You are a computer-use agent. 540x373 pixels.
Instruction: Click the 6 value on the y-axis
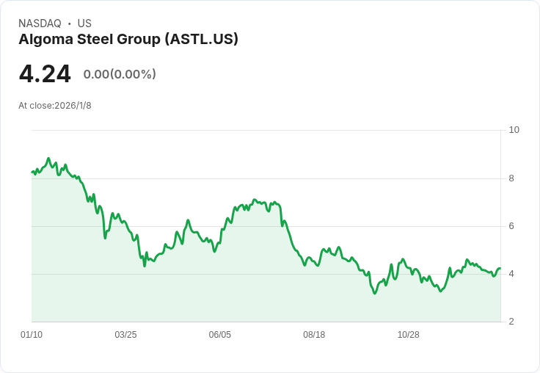pos(511,226)
